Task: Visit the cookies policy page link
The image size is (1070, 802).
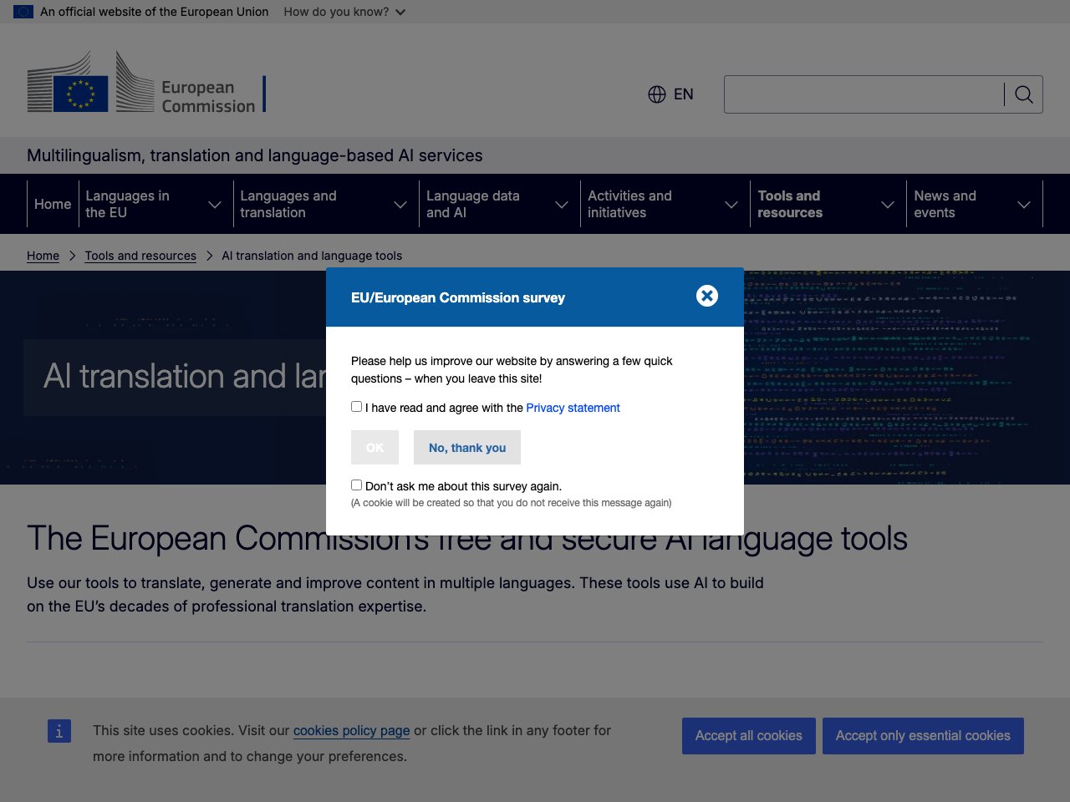Action: (351, 730)
